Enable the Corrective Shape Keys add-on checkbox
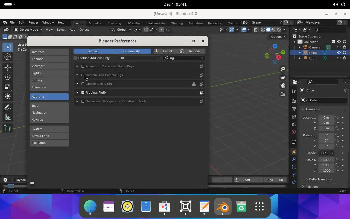350x219 pixels. click(x=83, y=66)
